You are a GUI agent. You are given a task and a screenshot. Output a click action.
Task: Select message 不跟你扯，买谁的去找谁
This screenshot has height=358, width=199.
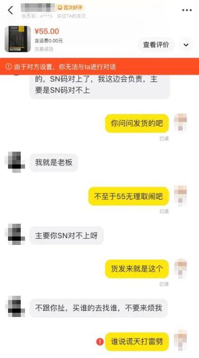click(x=99, y=308)
